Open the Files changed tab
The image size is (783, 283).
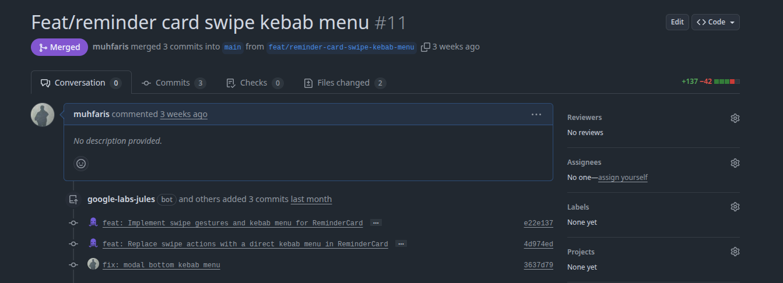[x=345, y=83]
